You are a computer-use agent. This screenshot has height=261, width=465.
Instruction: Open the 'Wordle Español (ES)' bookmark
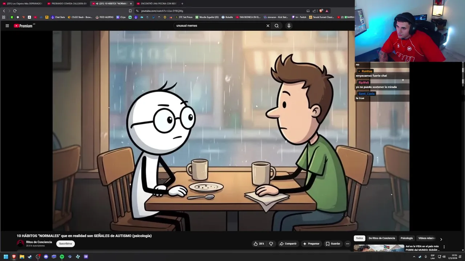click(x=207, y=17)
